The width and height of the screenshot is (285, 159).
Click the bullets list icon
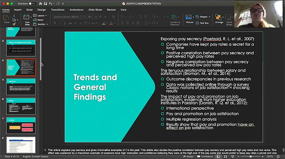tap(122, 17)
